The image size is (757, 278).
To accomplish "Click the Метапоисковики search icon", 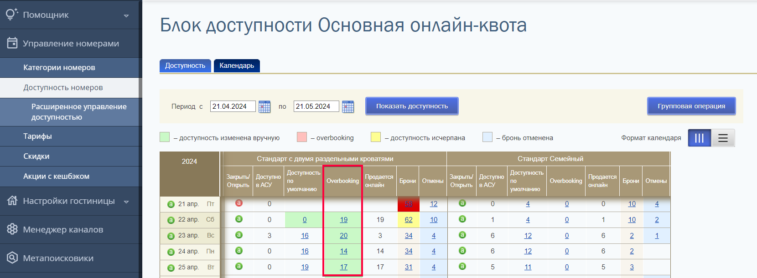I will tap(12, 258).
